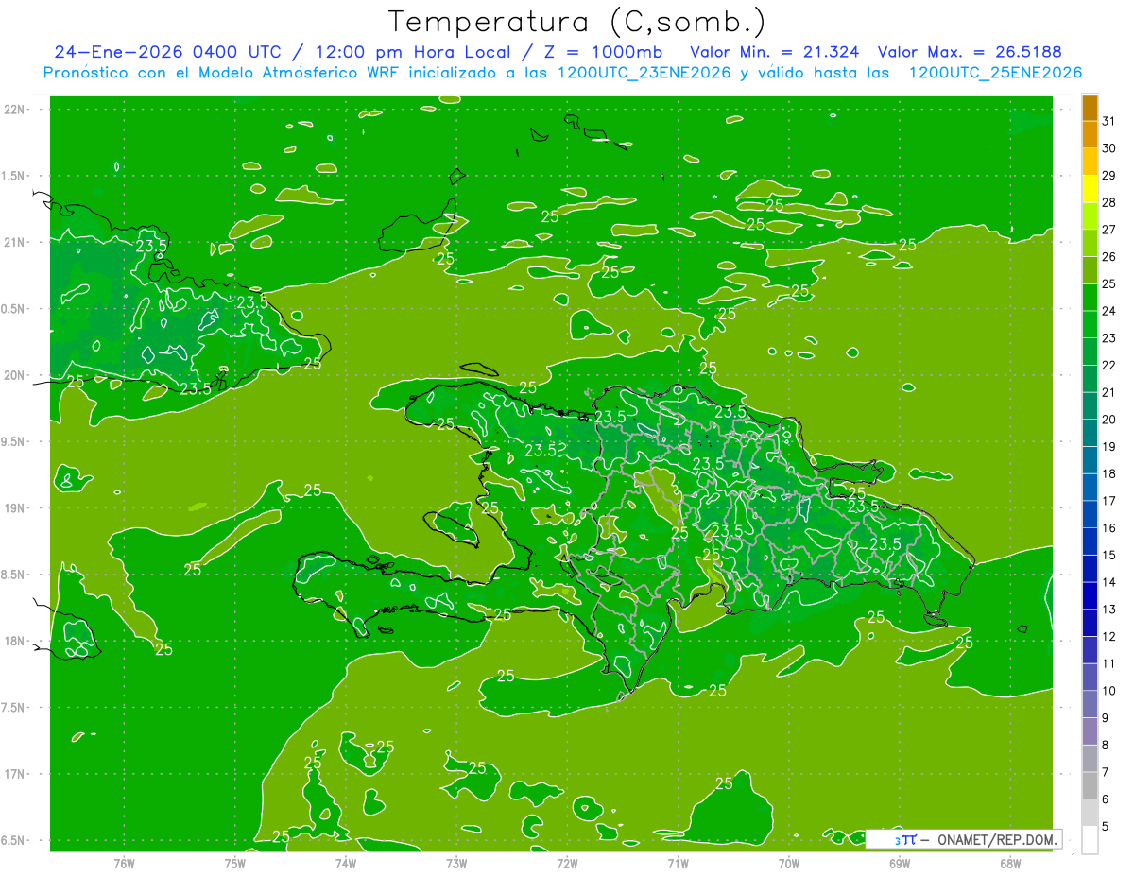This screenshot has width=1134, height=876.
Task: Select the '24-Ene-2026 0400 UTC' date text
Action: [168, 52]
